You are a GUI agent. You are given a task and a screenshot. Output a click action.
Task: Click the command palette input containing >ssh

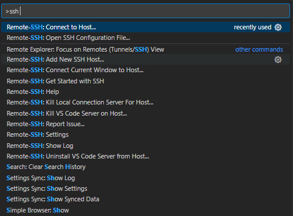pos(146,11)
